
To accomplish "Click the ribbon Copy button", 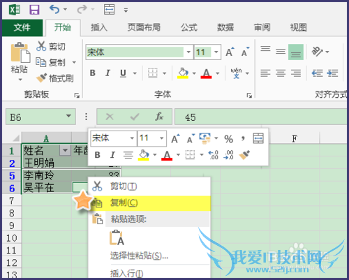I will click(51, 62).
